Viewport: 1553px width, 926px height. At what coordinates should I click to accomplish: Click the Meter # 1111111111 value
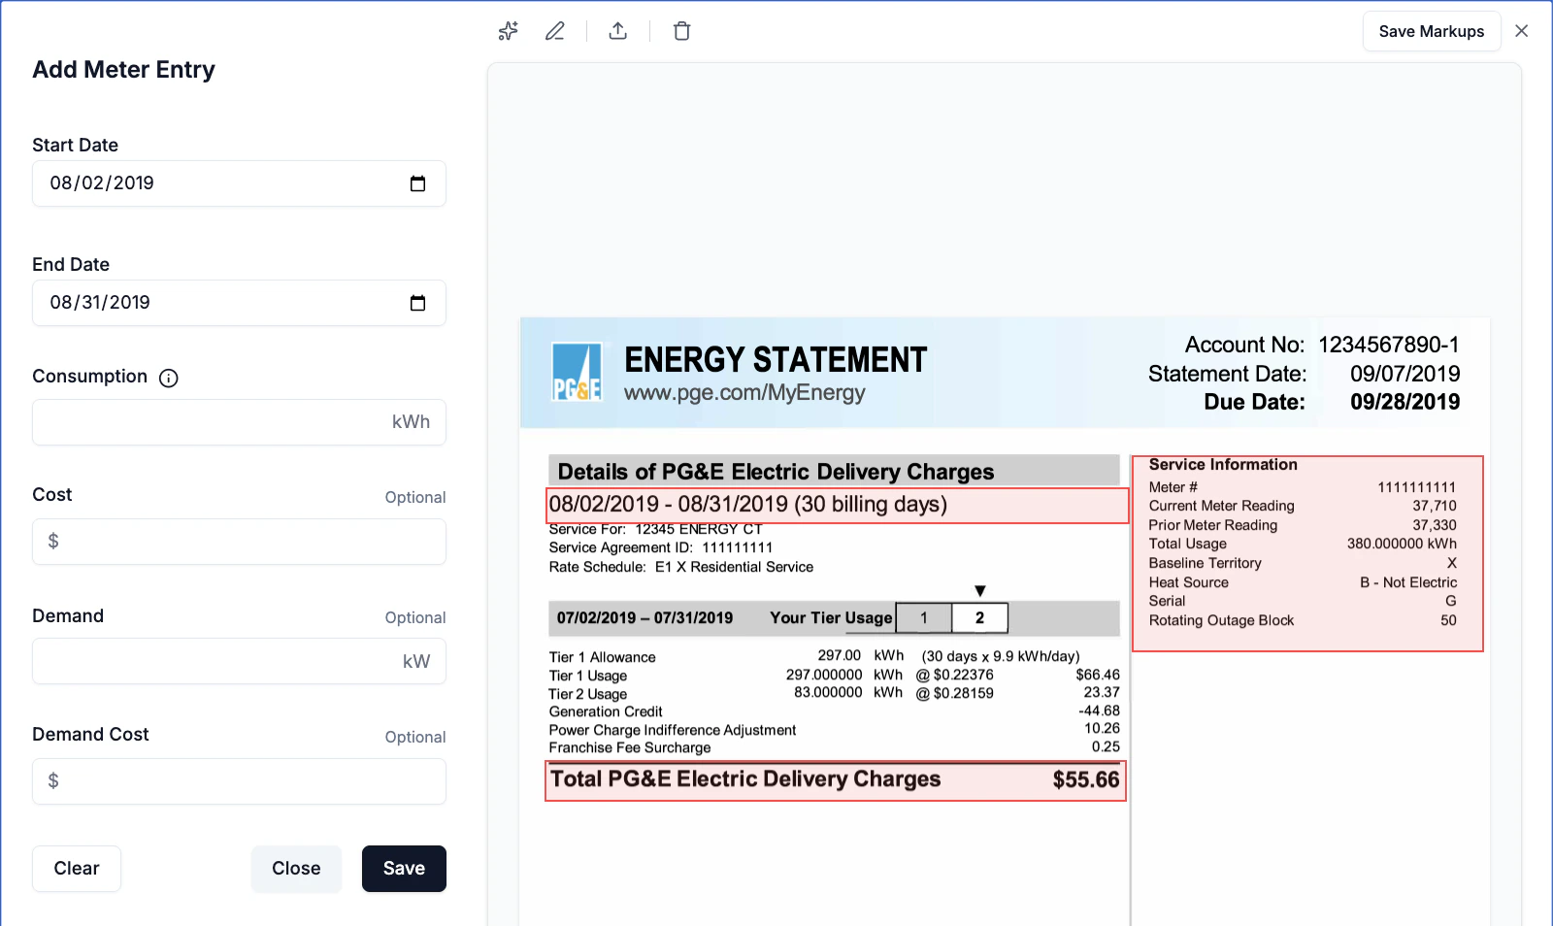[1417, 487]
